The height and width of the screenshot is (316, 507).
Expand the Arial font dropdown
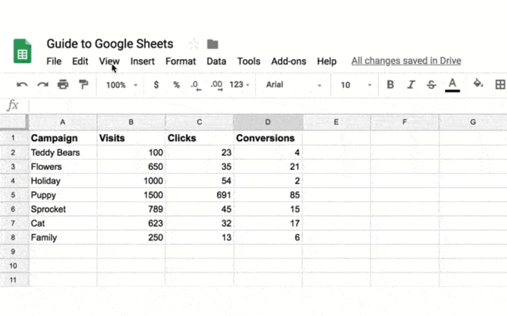coord(293,85)
